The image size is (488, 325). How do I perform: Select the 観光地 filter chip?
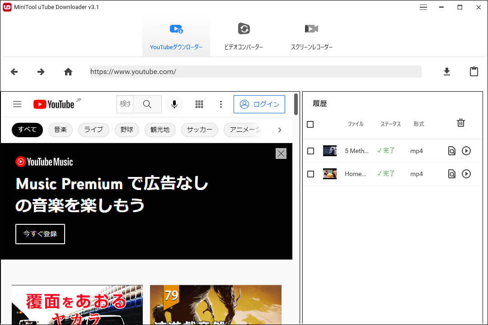pyautogui.click(x=160, y=130)
